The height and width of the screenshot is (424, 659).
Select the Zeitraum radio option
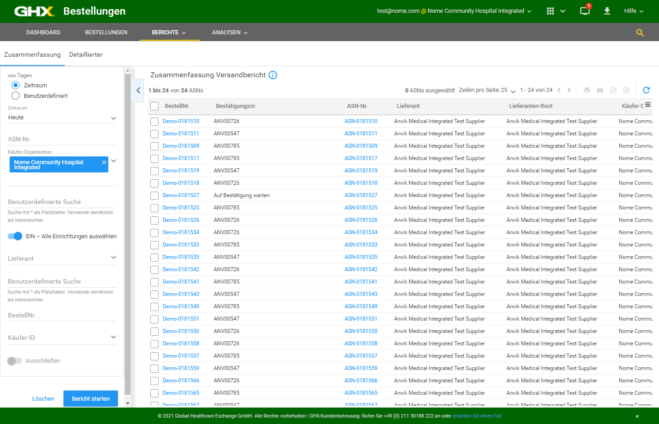(16, 85)
